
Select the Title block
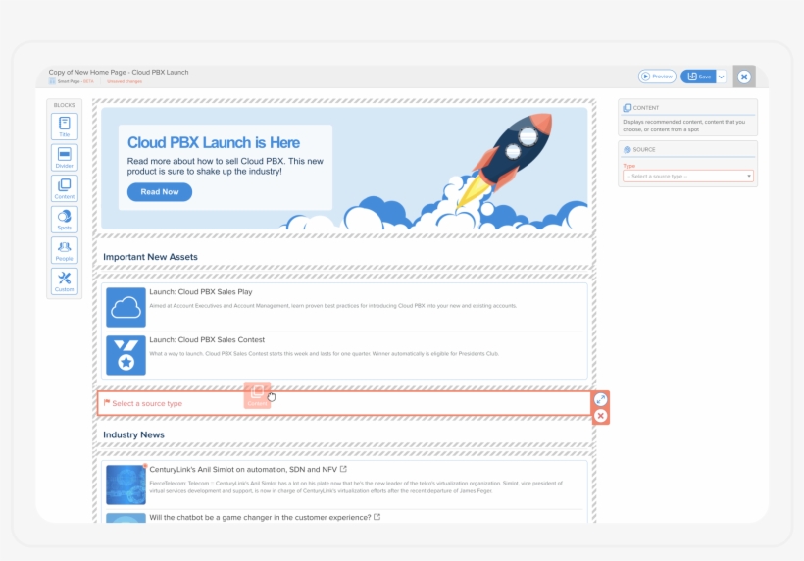pyautogui.click(x=65, y=127)
